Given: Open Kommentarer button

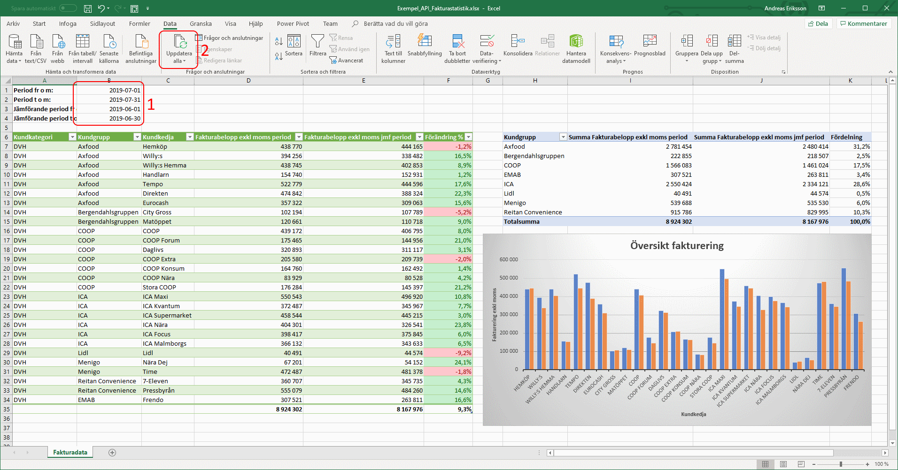Looking at the screenshot, I should [x=864, y=24].
